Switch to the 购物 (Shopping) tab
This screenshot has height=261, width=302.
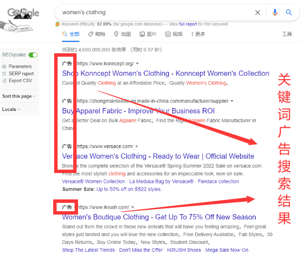click(x=97, y=34)
